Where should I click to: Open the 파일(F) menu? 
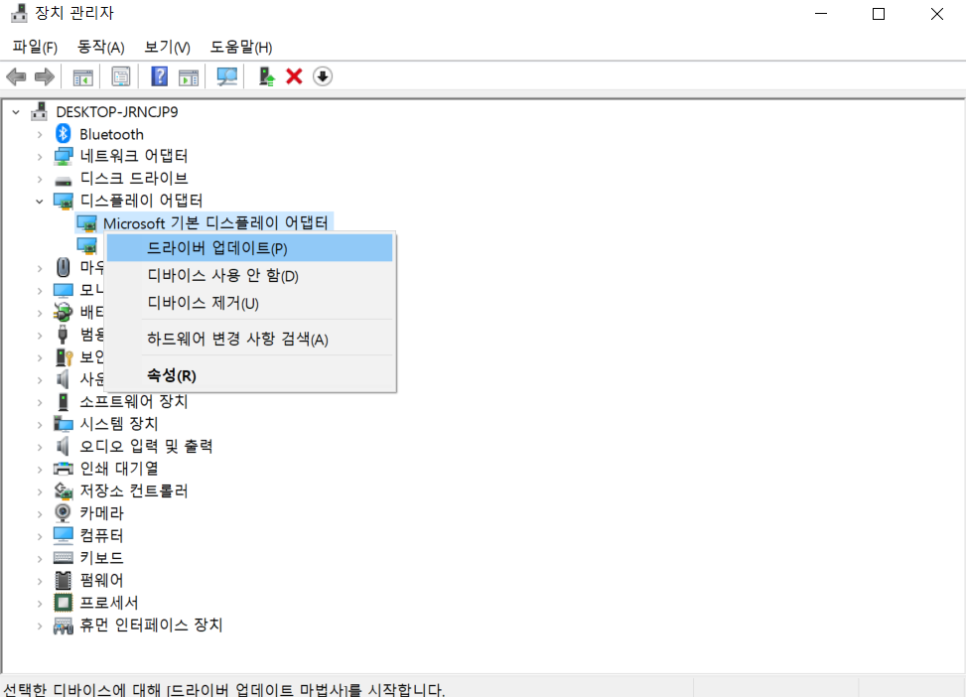tap(35, 47)
